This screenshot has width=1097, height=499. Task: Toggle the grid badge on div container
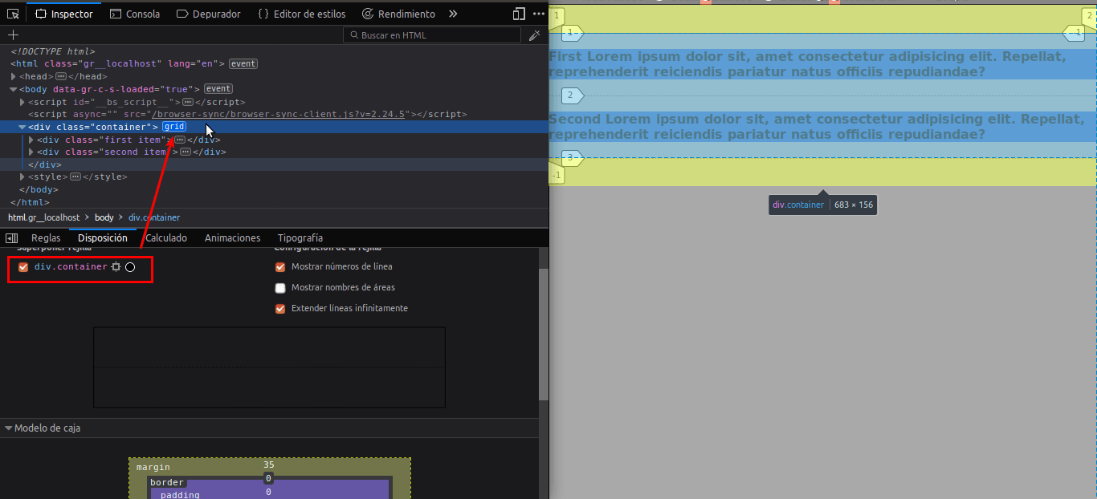click(174, 127)
